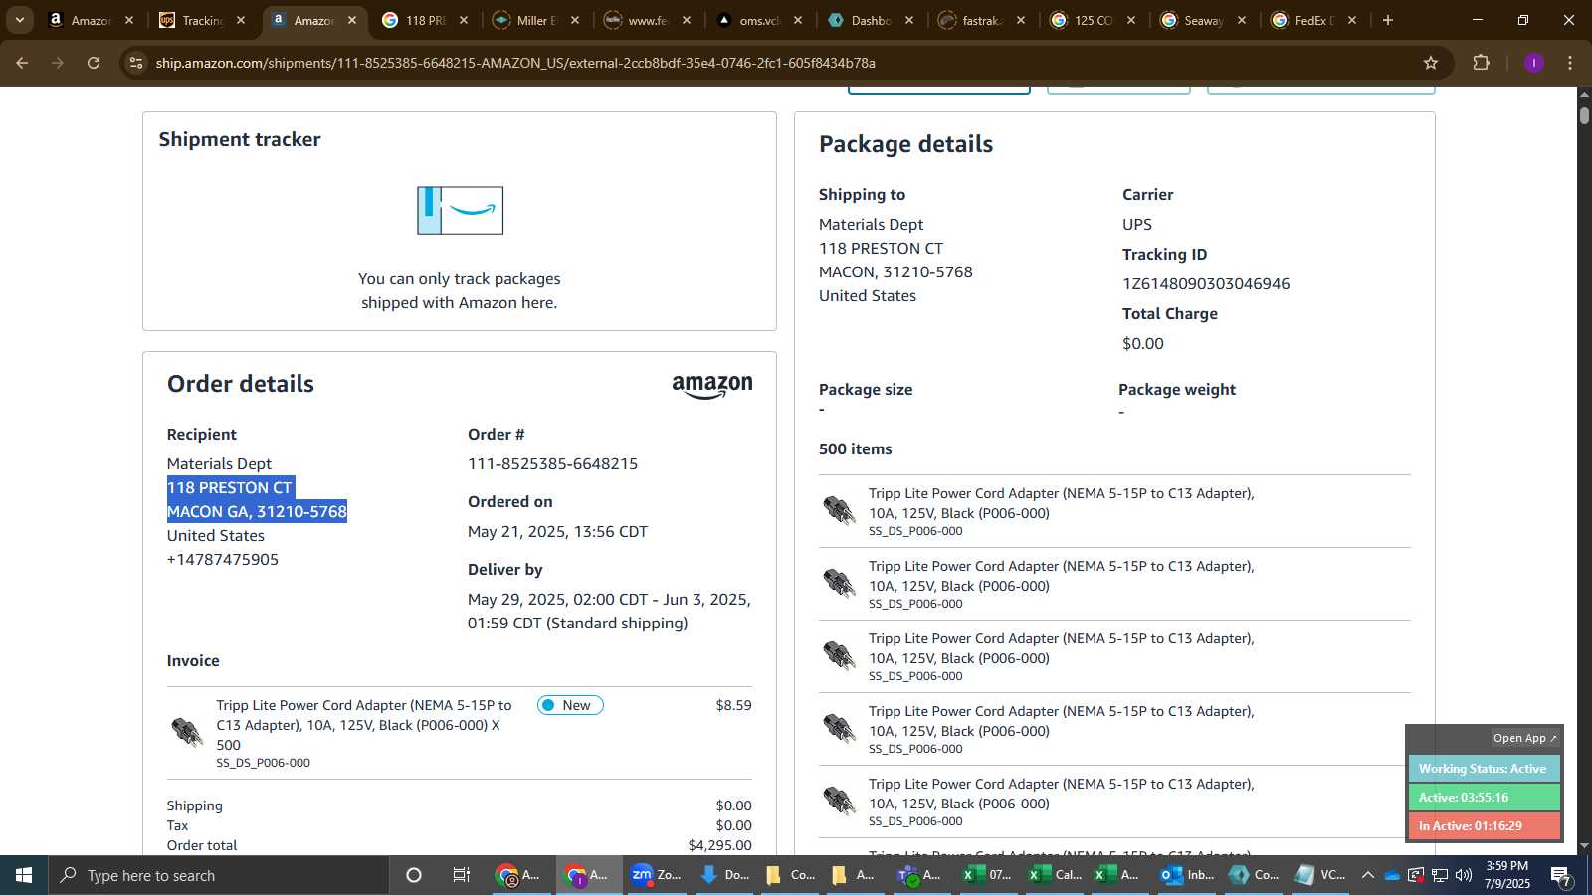
Task: Open the Chrome profile avatar
Action: [1533, 63]
